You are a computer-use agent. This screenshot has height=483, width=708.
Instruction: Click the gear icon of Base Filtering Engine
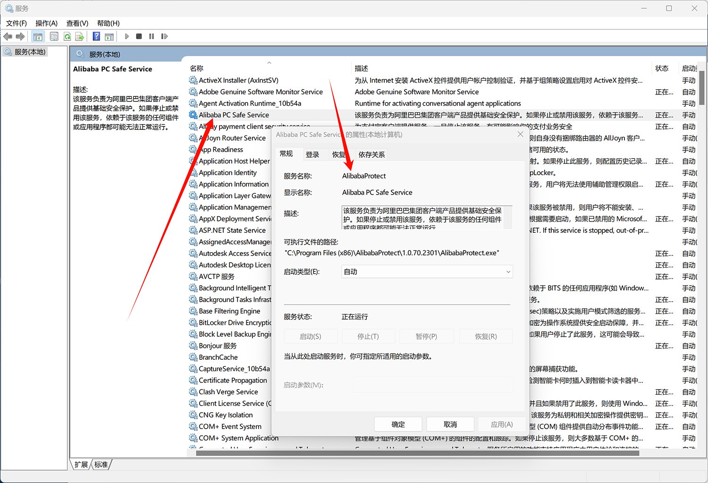[193, 311]
